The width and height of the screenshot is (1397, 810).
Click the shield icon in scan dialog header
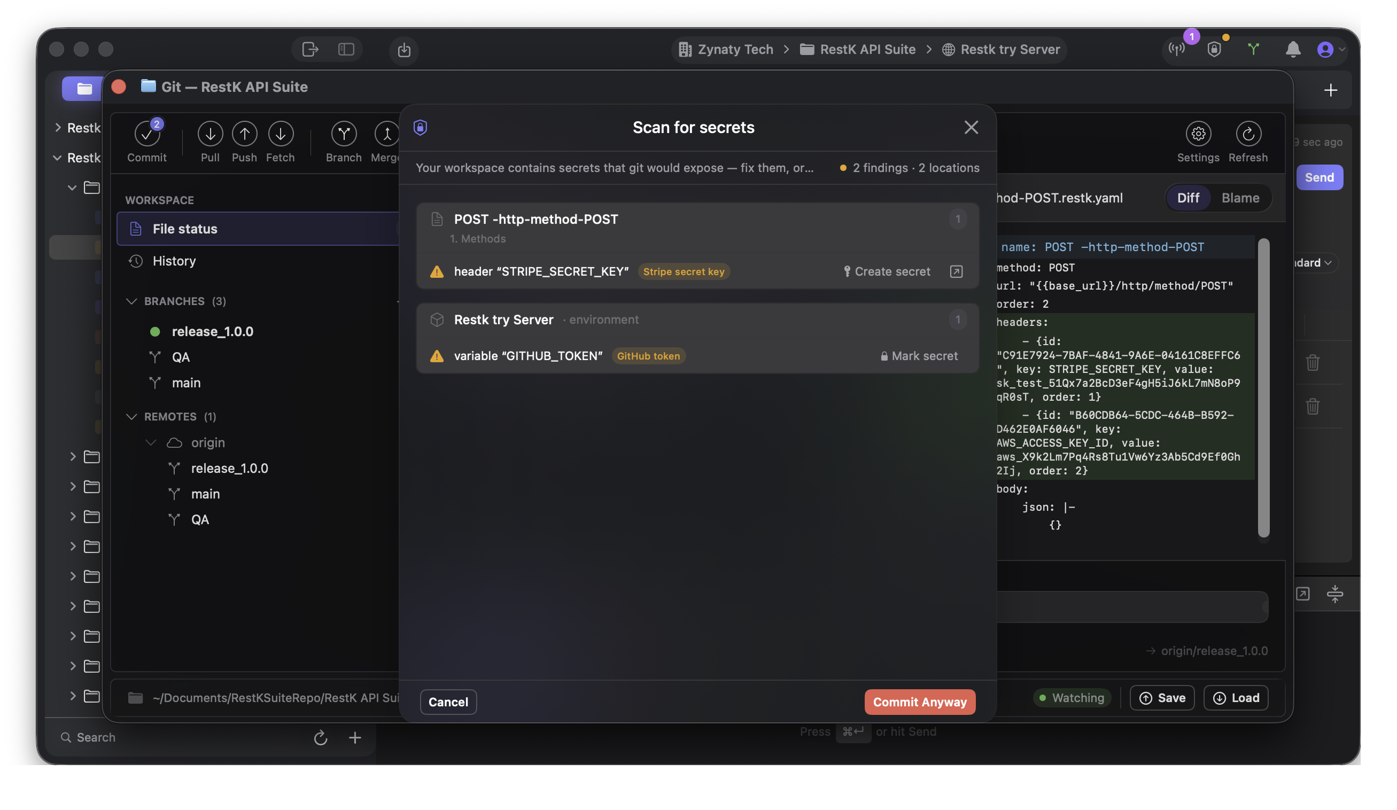tap(420, 128)
